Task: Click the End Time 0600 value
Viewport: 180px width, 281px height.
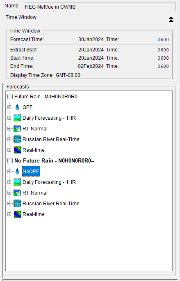Action: (x=163, y=66)
